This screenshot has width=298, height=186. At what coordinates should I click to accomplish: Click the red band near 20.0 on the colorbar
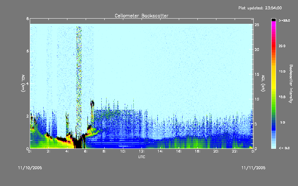273,45
